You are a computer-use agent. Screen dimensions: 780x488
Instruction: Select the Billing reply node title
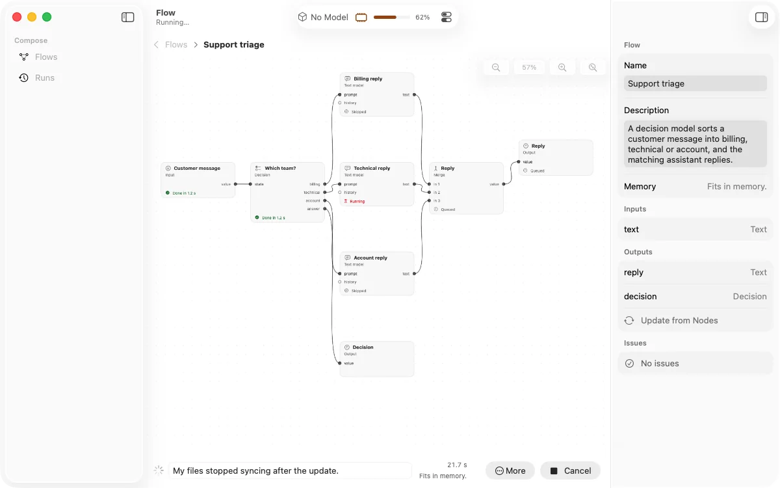368,79
